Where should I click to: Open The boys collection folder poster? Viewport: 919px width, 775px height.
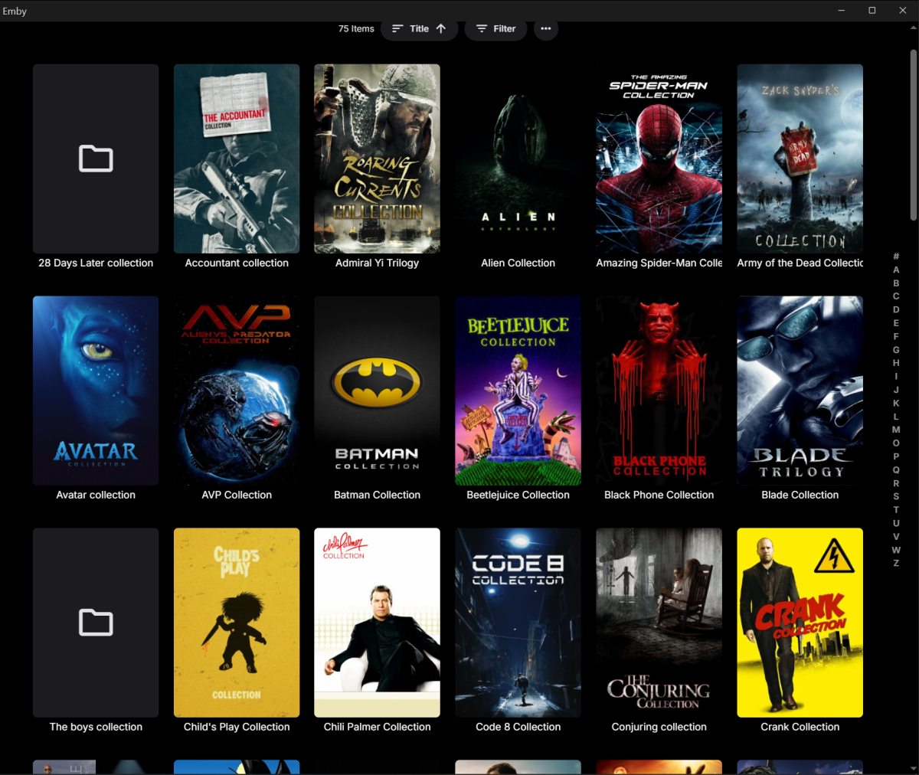coord(96,623)
